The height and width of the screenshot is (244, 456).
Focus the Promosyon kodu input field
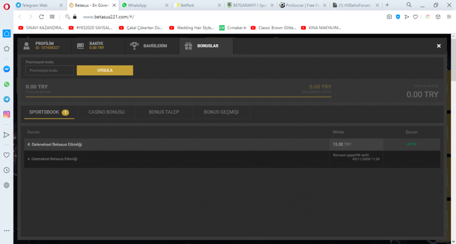[50, 71]
